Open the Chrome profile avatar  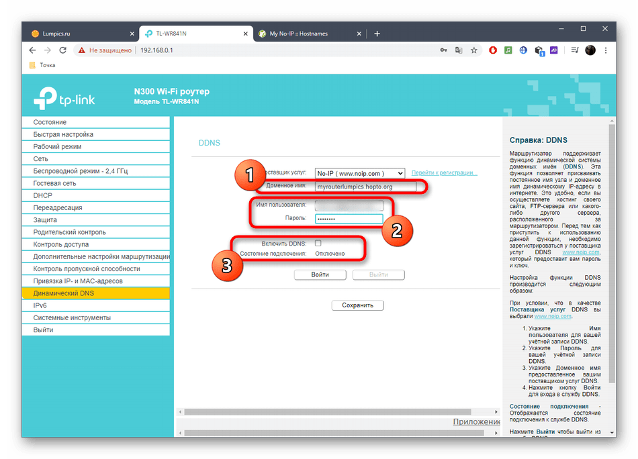tap(590, 50)
